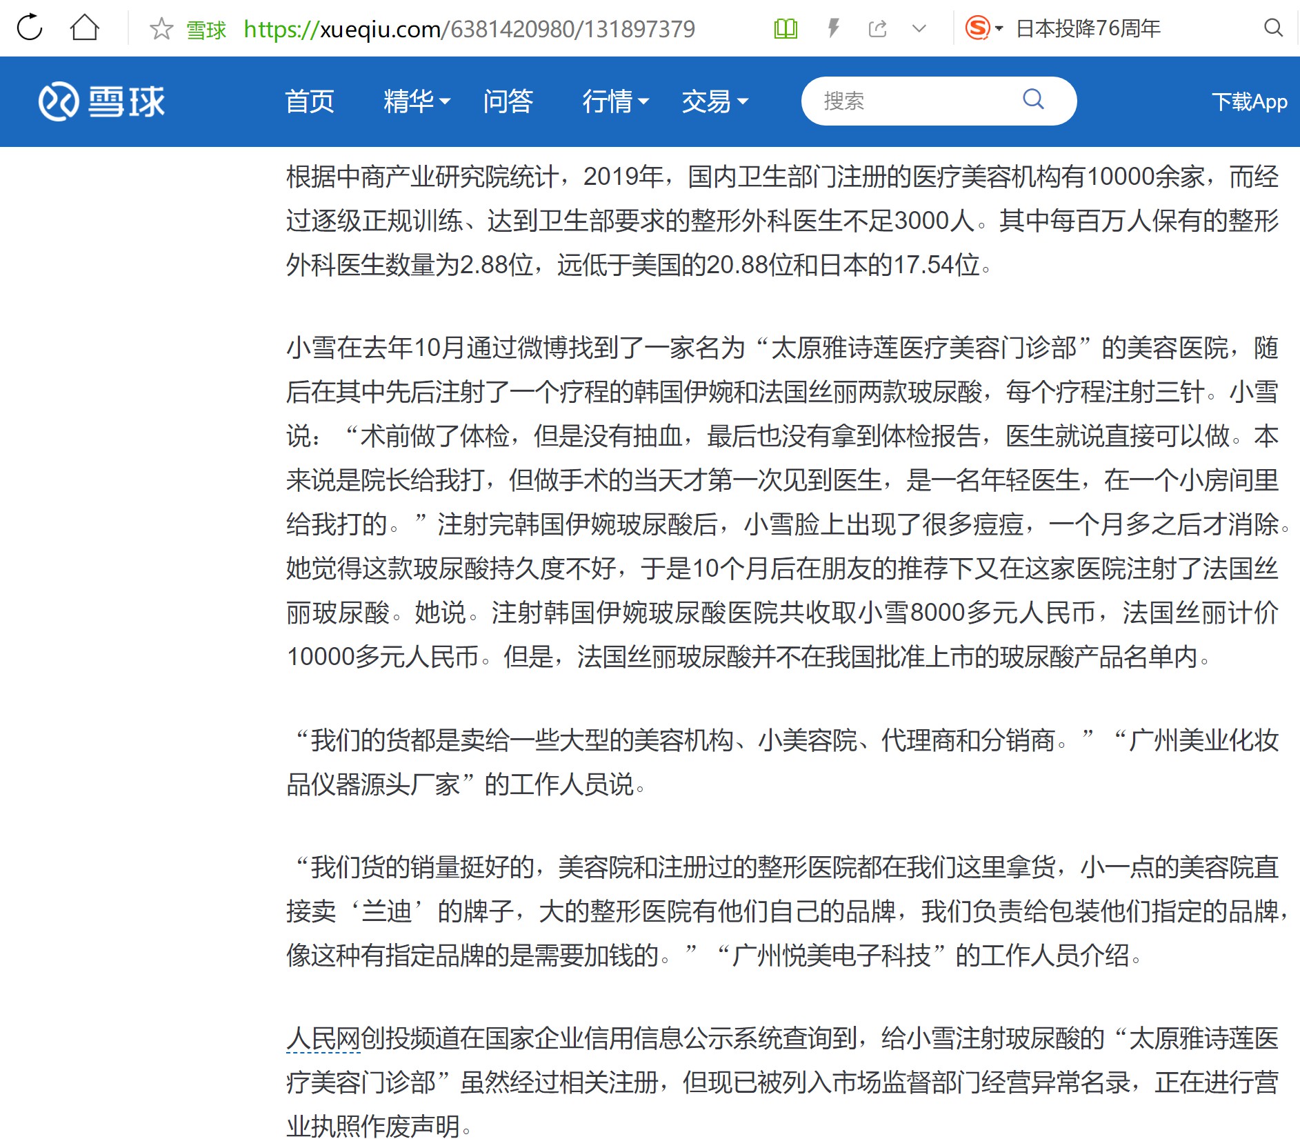Click the text 外科医生数量为2.88位
The width and height of the screenshot is (1300, 1139).
pyautogui.click(x=410, y=265)
